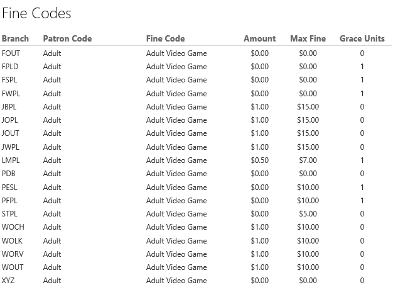Click the STPL branch entry
Image resolution: width=403 pixels, height=297 pixels.
pyautogui.click(x=10, y=214)
